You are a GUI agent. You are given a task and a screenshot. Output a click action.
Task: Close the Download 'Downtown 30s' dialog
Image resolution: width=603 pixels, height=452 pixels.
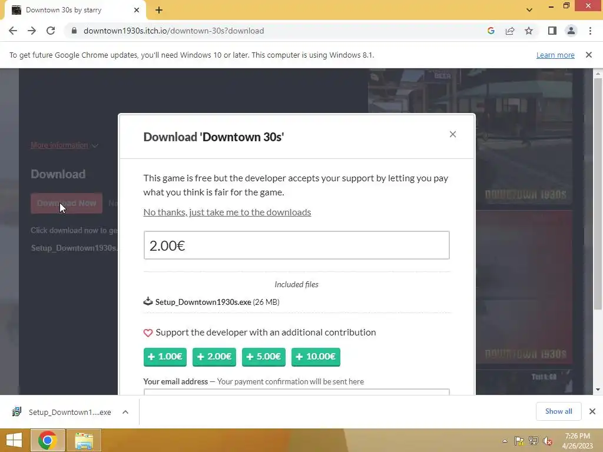[453, 134]
